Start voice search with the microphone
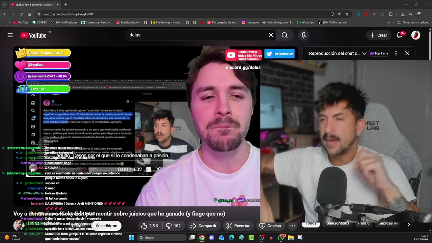The image size is (432, 243). point(304,35)
